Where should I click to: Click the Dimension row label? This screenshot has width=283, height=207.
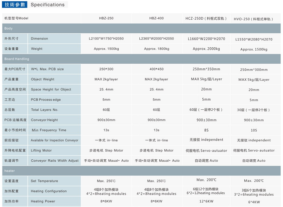click(39, 39)
